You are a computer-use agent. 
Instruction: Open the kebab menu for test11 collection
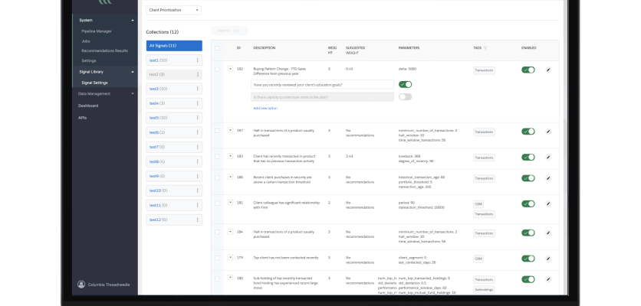tap(198, 205)
